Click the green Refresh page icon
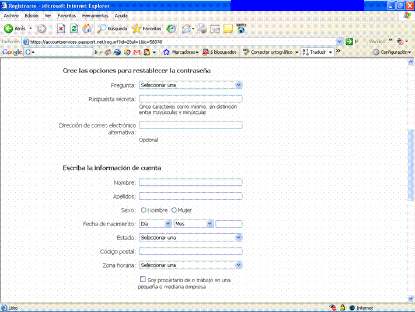The image size is (415, 312). click(x=74, y=28)
